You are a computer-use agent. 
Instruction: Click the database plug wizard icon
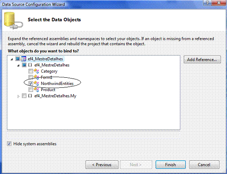click(x=13, y=21)
